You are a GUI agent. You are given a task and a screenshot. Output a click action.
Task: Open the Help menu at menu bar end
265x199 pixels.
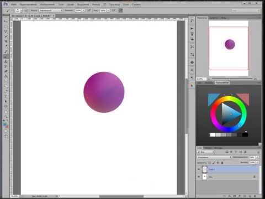136,4
